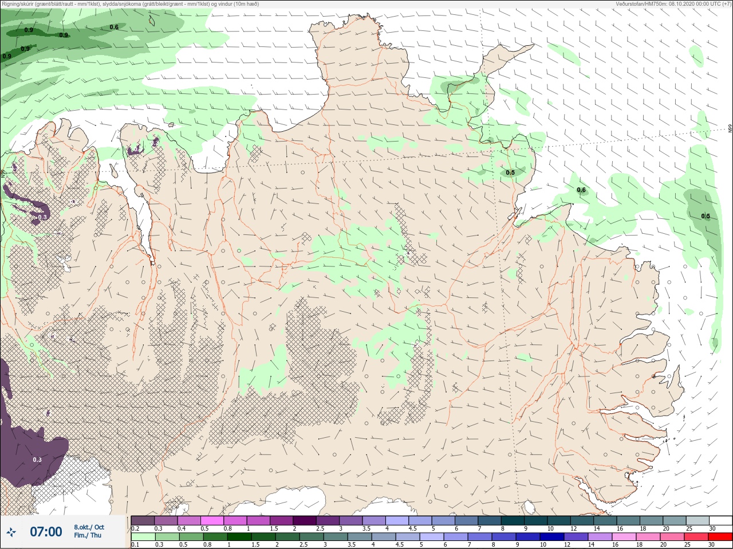This screenshot has height=549, width=733.
Task: Click the 07:00 forecast time label
Action: [46, 532]
